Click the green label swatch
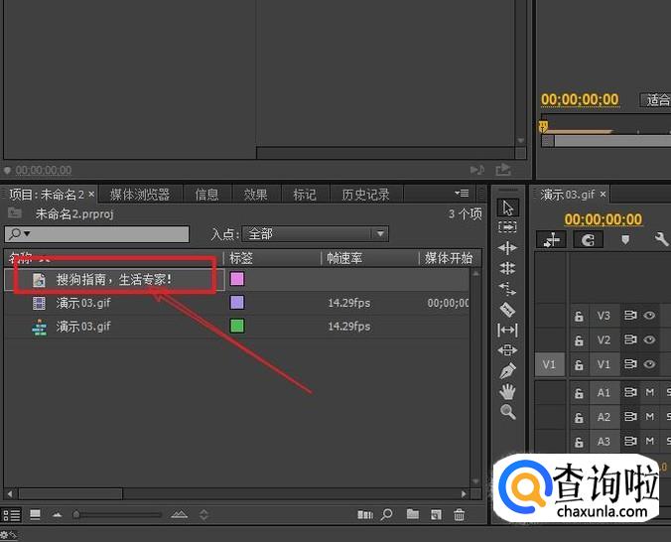The height and width of the screenshot is (542, 671). click(x=237, y=326)
